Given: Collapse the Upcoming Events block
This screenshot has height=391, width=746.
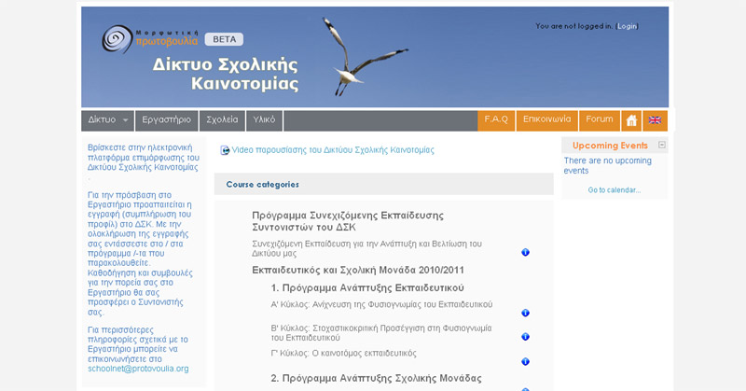Looking at the screenshot, I should click(x=662, y=145).
